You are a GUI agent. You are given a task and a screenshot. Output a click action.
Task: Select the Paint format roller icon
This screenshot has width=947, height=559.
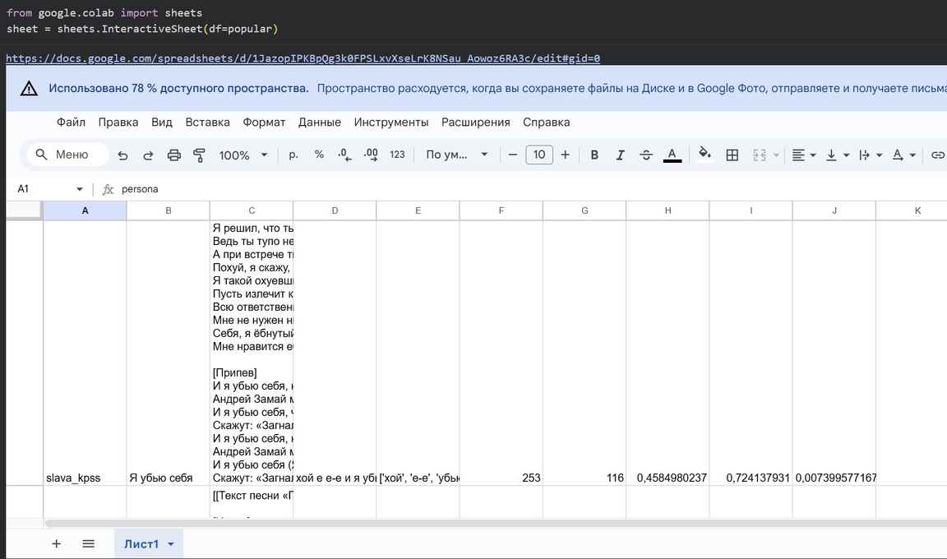click(199, 155)
